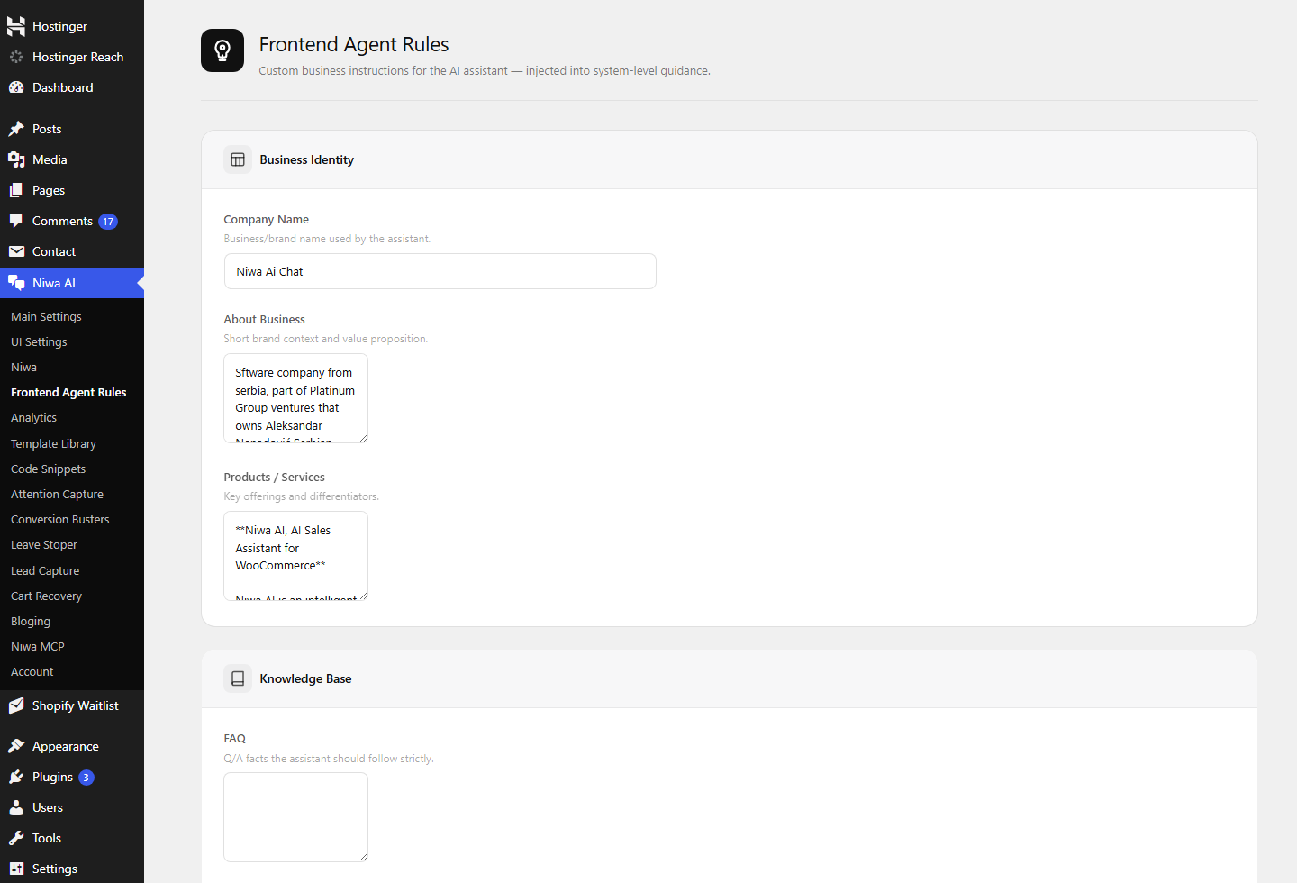The width and height of the screenshot is (1297, 883).
Task: Go to Code Snippets
Action: point(48,469)
